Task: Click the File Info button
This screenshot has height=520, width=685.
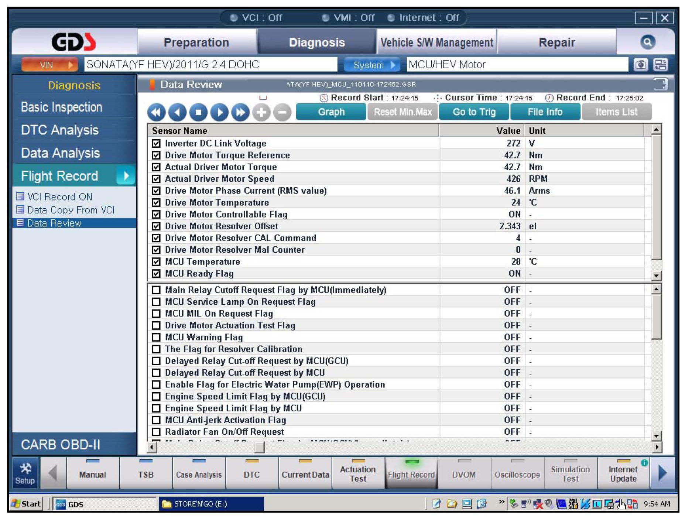Action: click(x=545, y=112)
